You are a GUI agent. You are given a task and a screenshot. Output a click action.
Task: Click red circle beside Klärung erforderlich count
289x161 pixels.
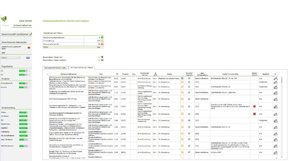pyautogui.click(x=102, y=44)
